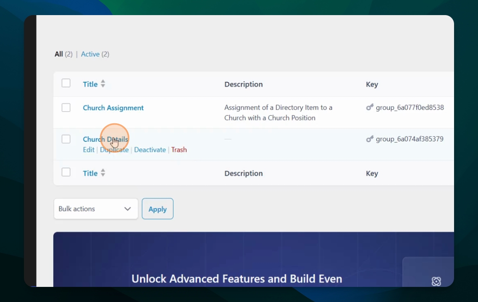Check the bottom footer select-all checkbox
478x302 pixels.
coord(66,172)
